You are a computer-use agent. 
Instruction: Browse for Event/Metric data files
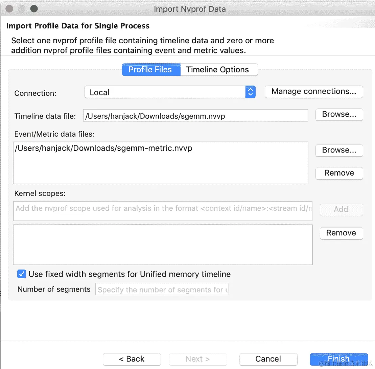point(339,150)
